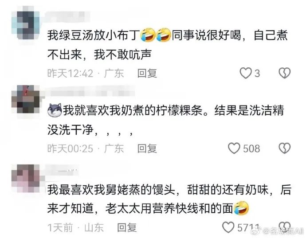Tap laughing emoji after 小布丁
Screen dimensions: 306x238
[148, 35]
